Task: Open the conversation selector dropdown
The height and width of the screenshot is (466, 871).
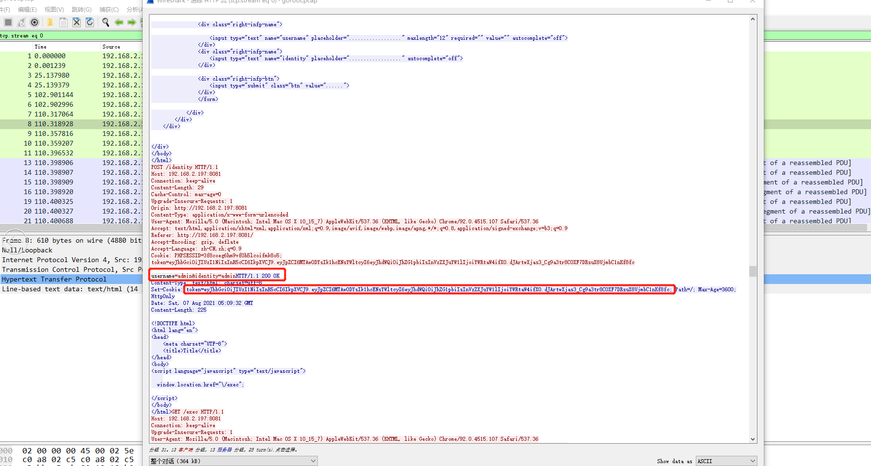Action: (233, 461)
